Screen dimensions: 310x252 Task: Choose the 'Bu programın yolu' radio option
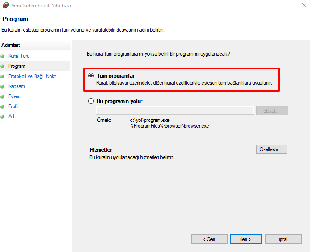(91, 101)
